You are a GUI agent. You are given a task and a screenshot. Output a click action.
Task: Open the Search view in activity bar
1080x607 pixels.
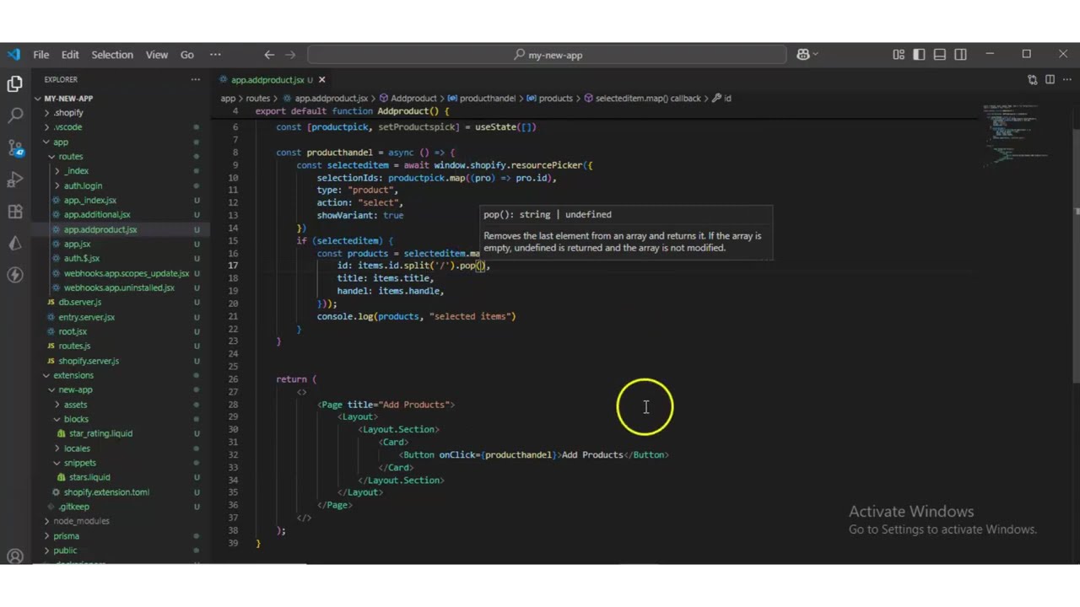point(14,115)
